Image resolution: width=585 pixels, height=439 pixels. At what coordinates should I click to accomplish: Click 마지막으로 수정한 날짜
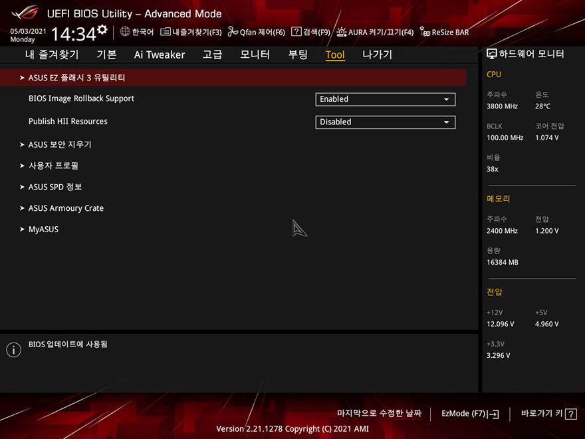379,413
